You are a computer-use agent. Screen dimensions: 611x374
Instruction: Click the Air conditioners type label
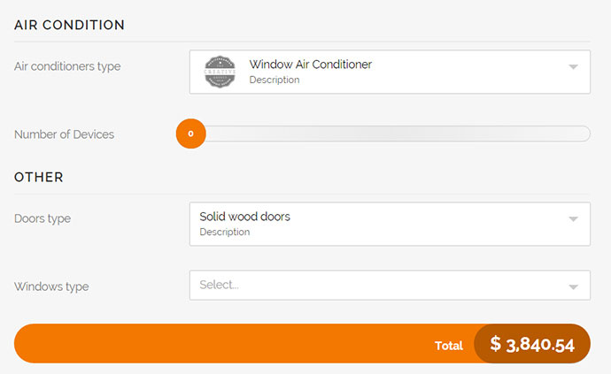pyautogui.click(x=67, y=66)
